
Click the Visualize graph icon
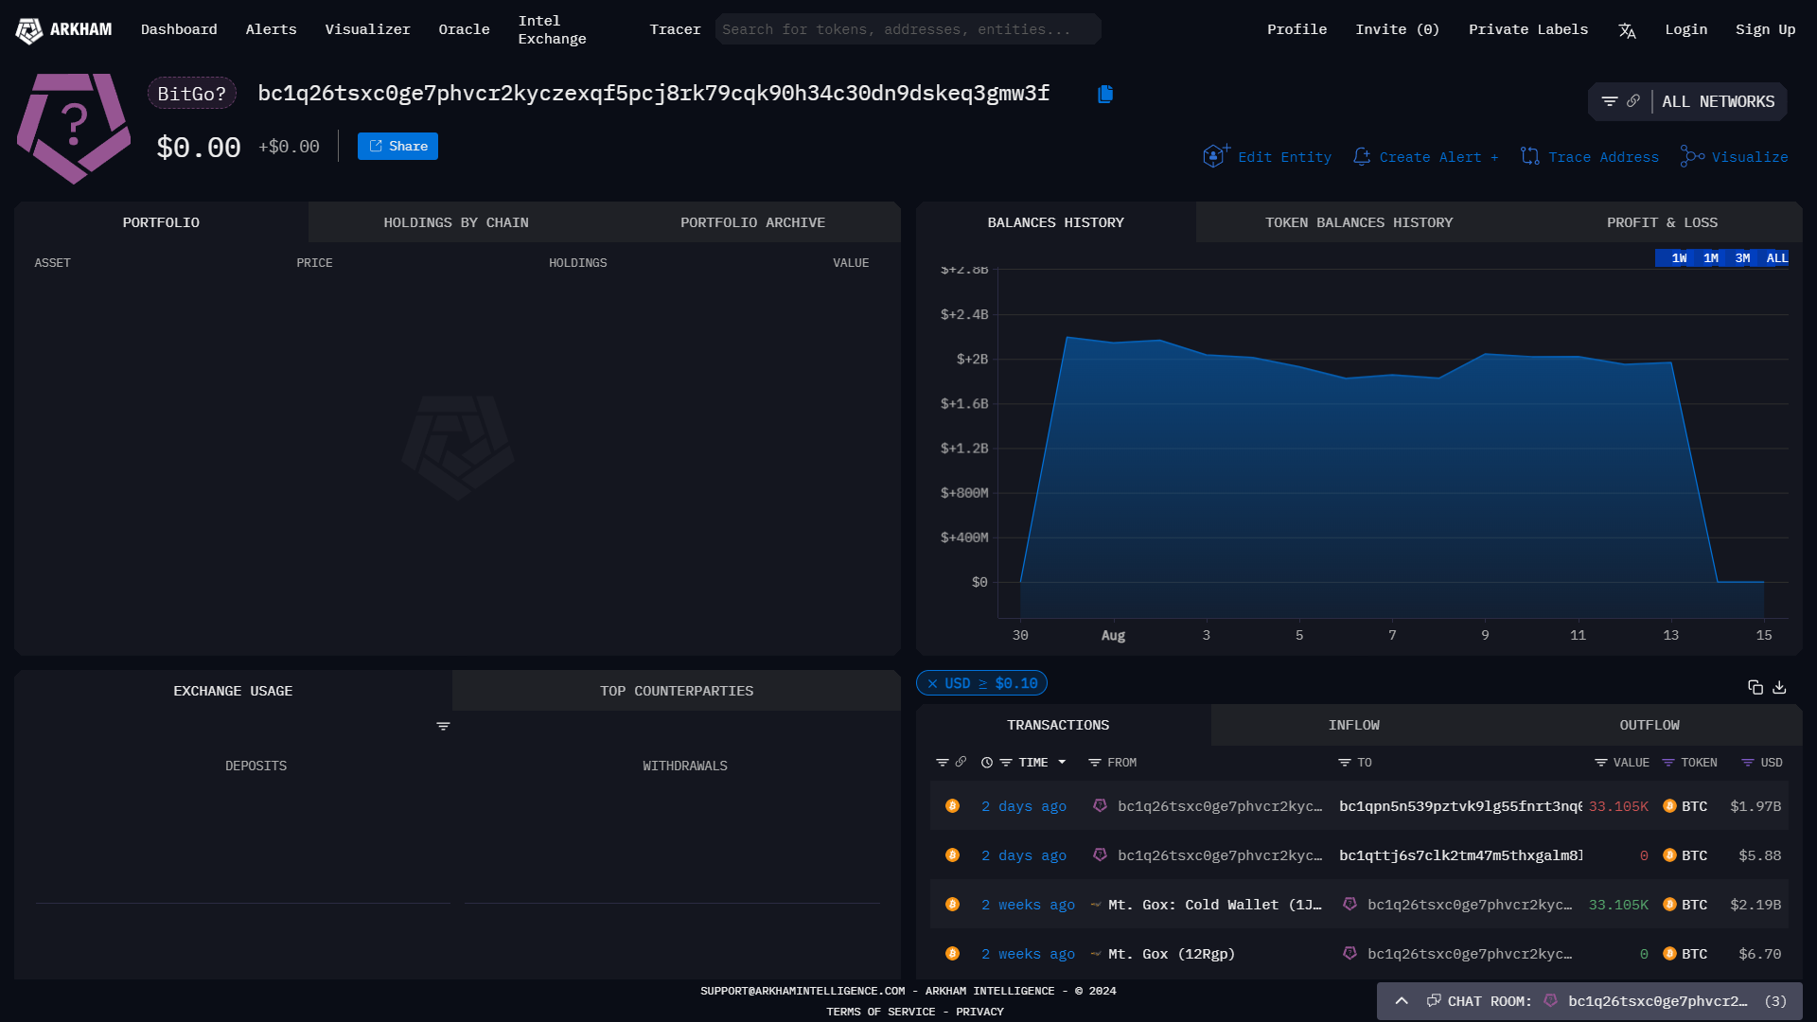pos(1692,156)
